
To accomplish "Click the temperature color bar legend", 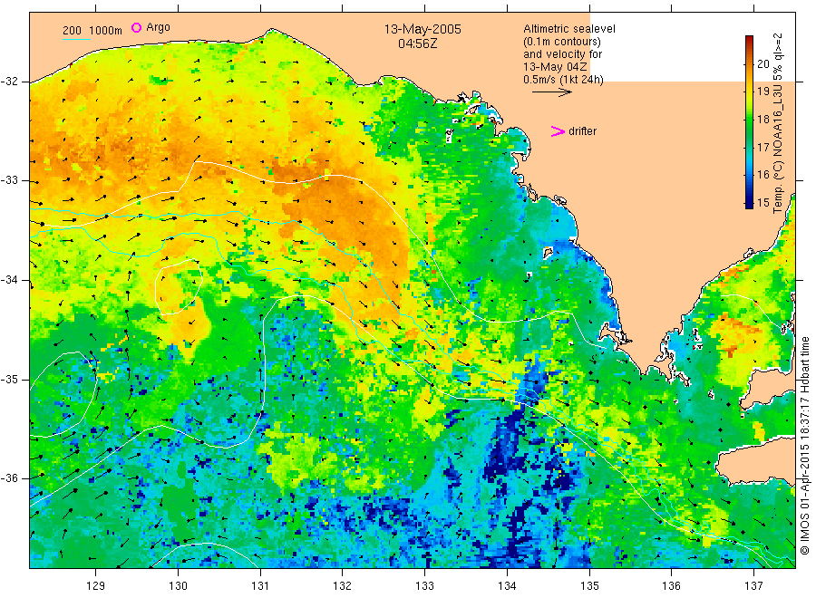I will coord(750,122).
